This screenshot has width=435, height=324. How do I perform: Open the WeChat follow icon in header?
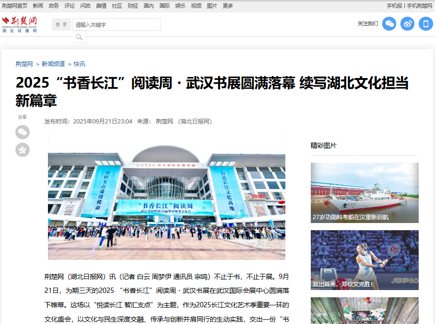389,24
